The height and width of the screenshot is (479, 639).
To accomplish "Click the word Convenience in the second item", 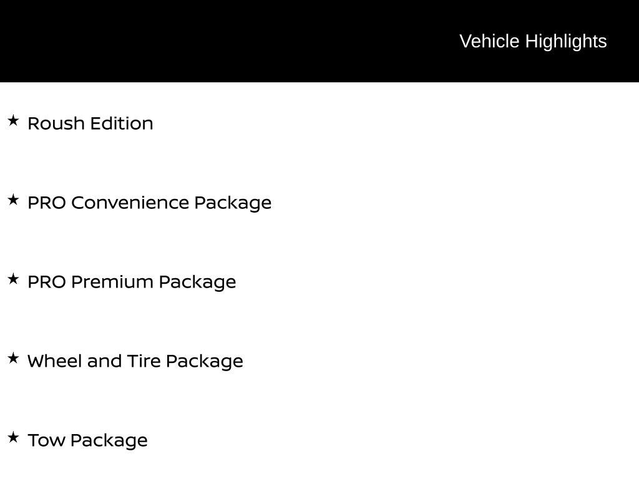I will pyautogui.click(x=130, y=203).
